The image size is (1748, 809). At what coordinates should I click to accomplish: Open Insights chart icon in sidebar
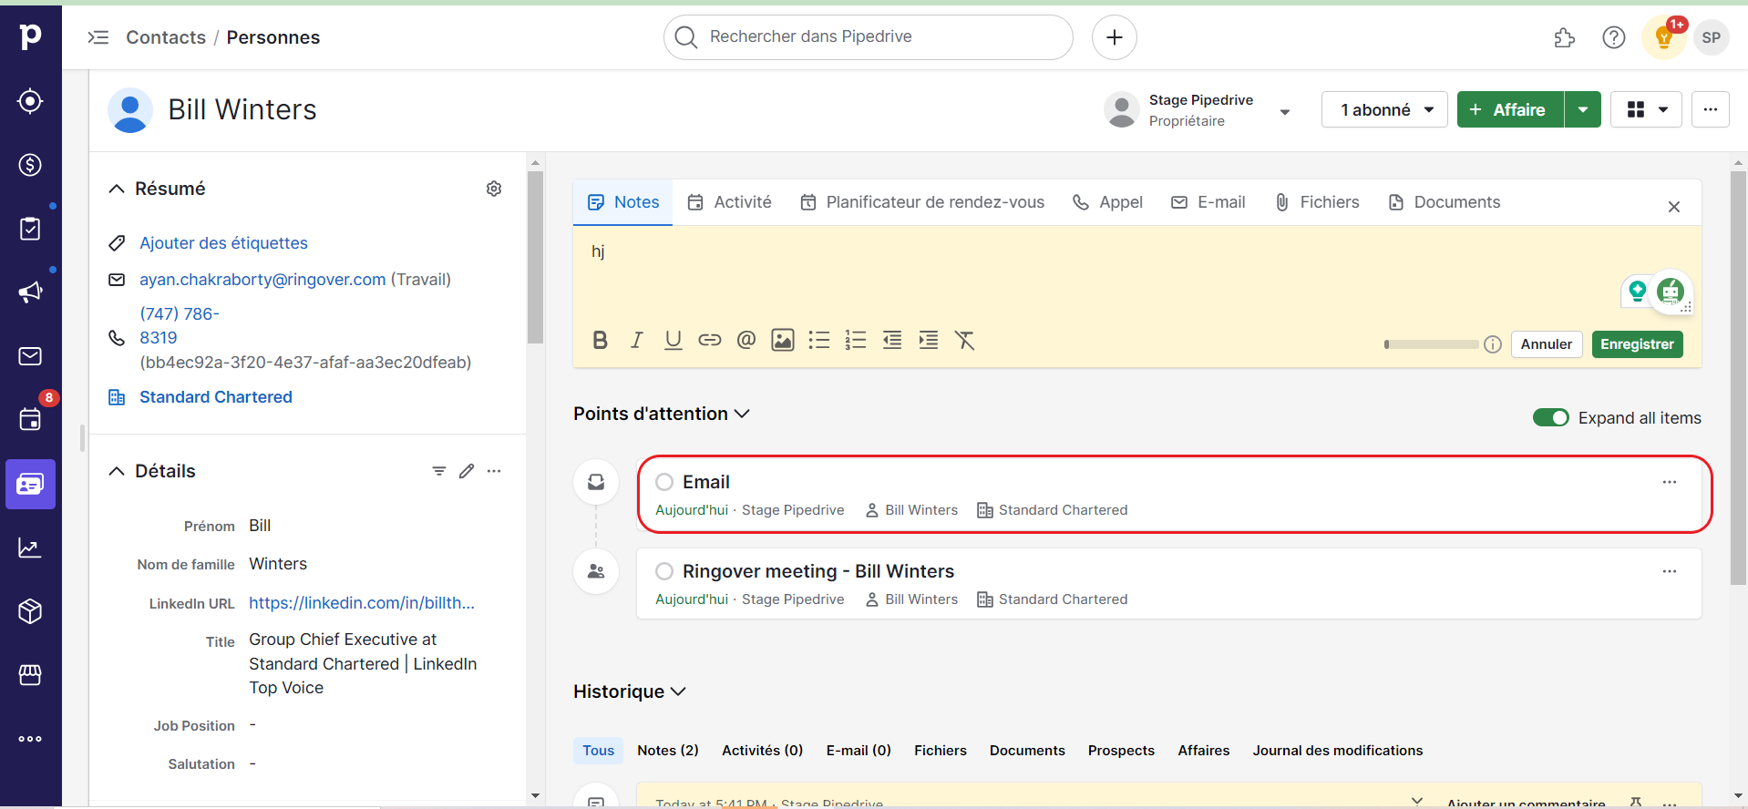coord(30,548)
